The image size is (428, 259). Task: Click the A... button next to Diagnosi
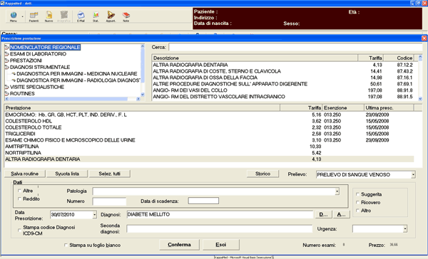click(x=341, y=215)
